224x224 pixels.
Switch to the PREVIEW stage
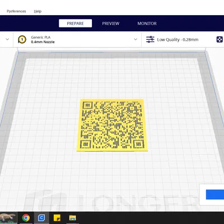(111, 24)
